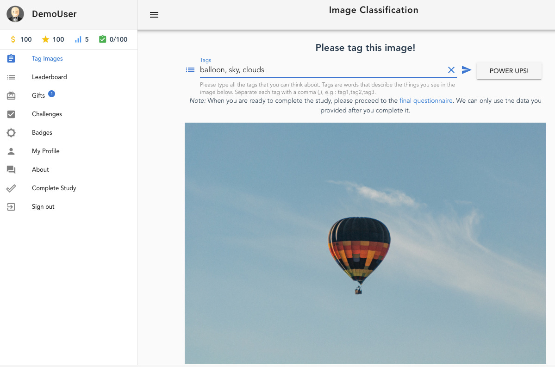Click the Sign out arrow icon

[x=11, y=207]
